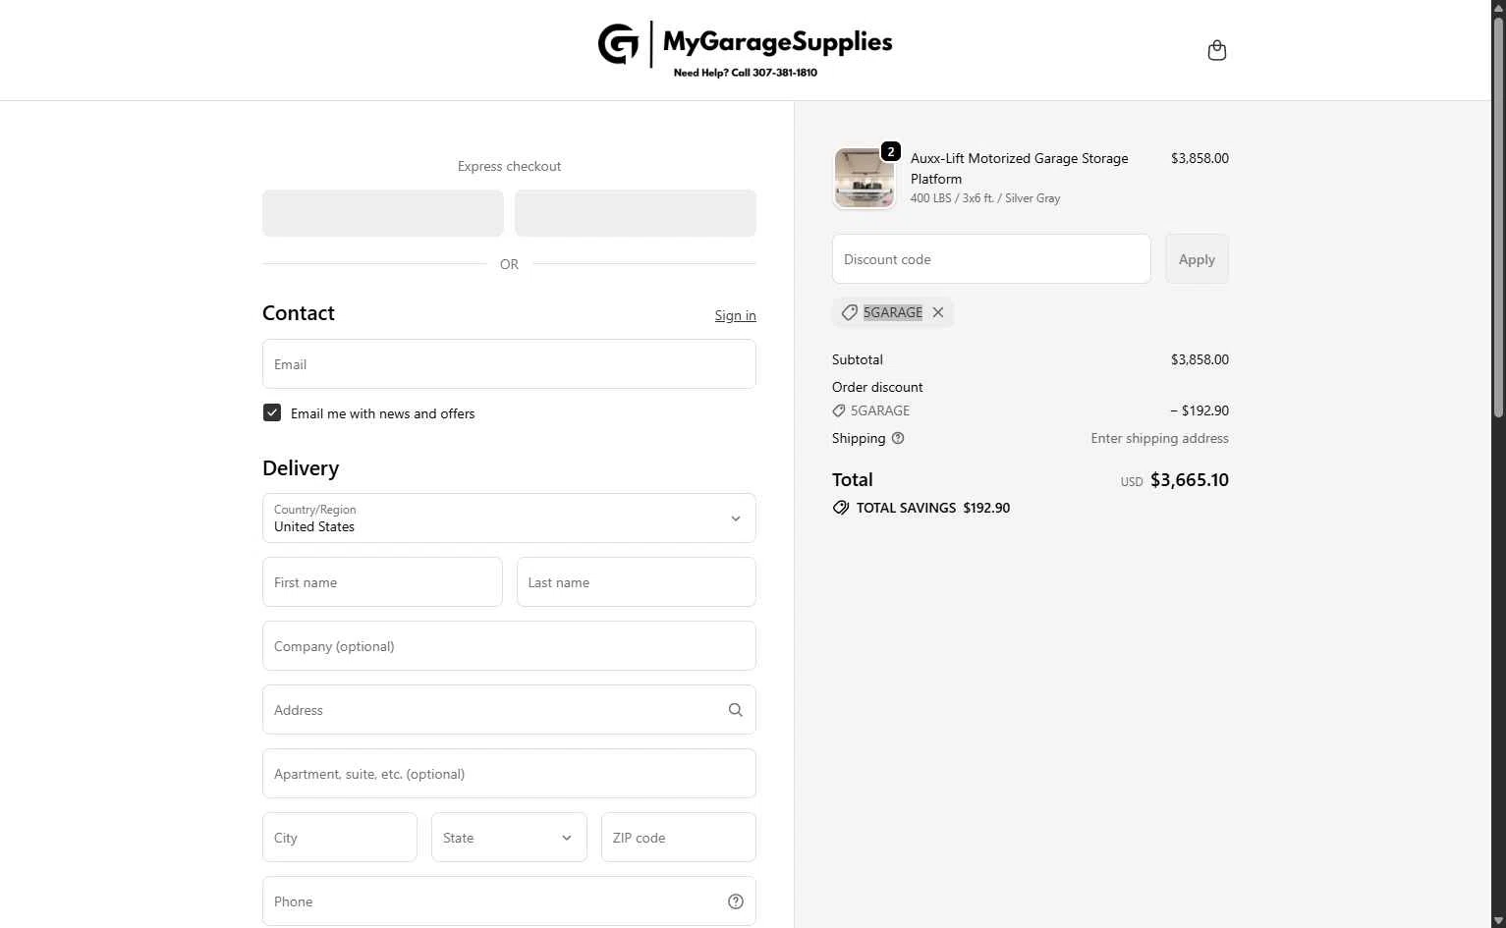Focus the Address field
Image resolution: width=1506 pixels, height=928 pixels.
509,709
